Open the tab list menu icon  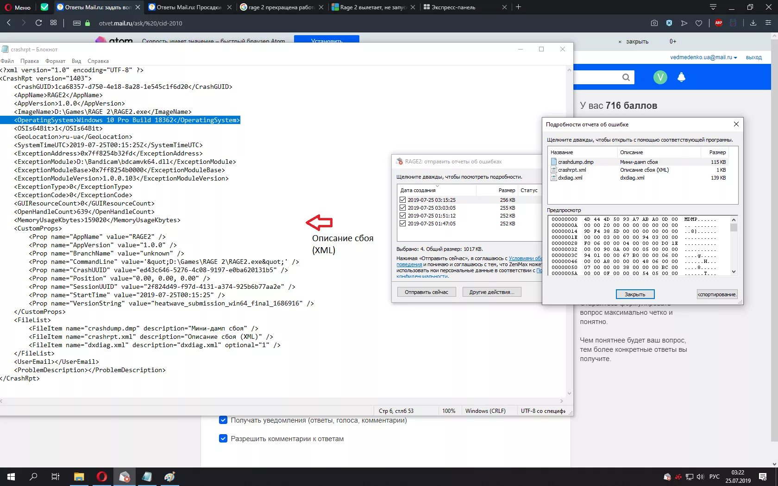click(x=713, y=7)
